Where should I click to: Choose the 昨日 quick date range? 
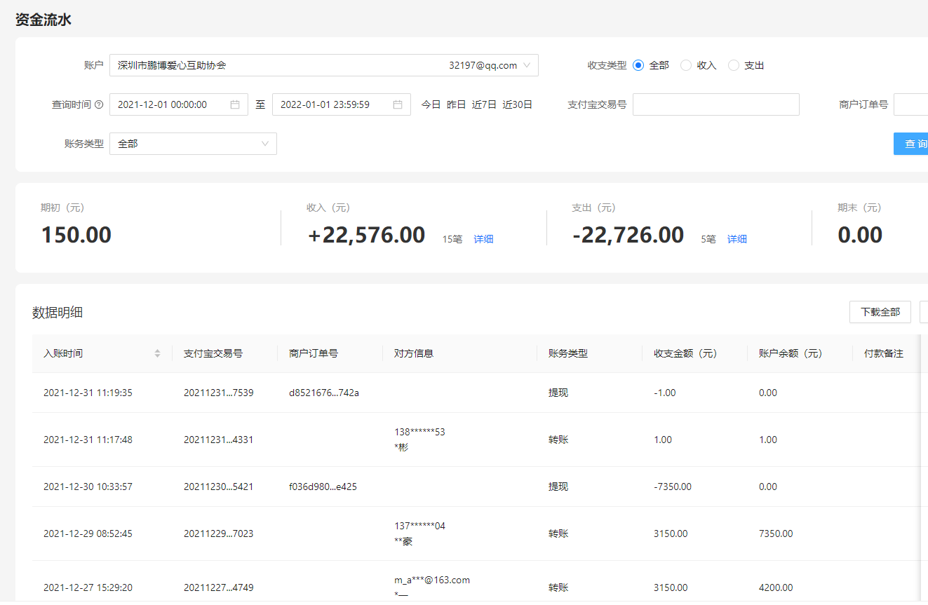point(456,104)
